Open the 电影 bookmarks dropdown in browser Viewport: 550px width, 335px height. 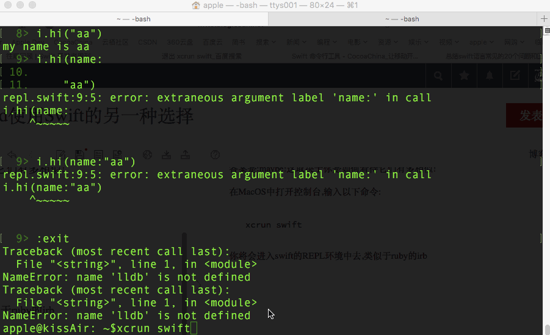pyautogui.click(x=358, y=42)
